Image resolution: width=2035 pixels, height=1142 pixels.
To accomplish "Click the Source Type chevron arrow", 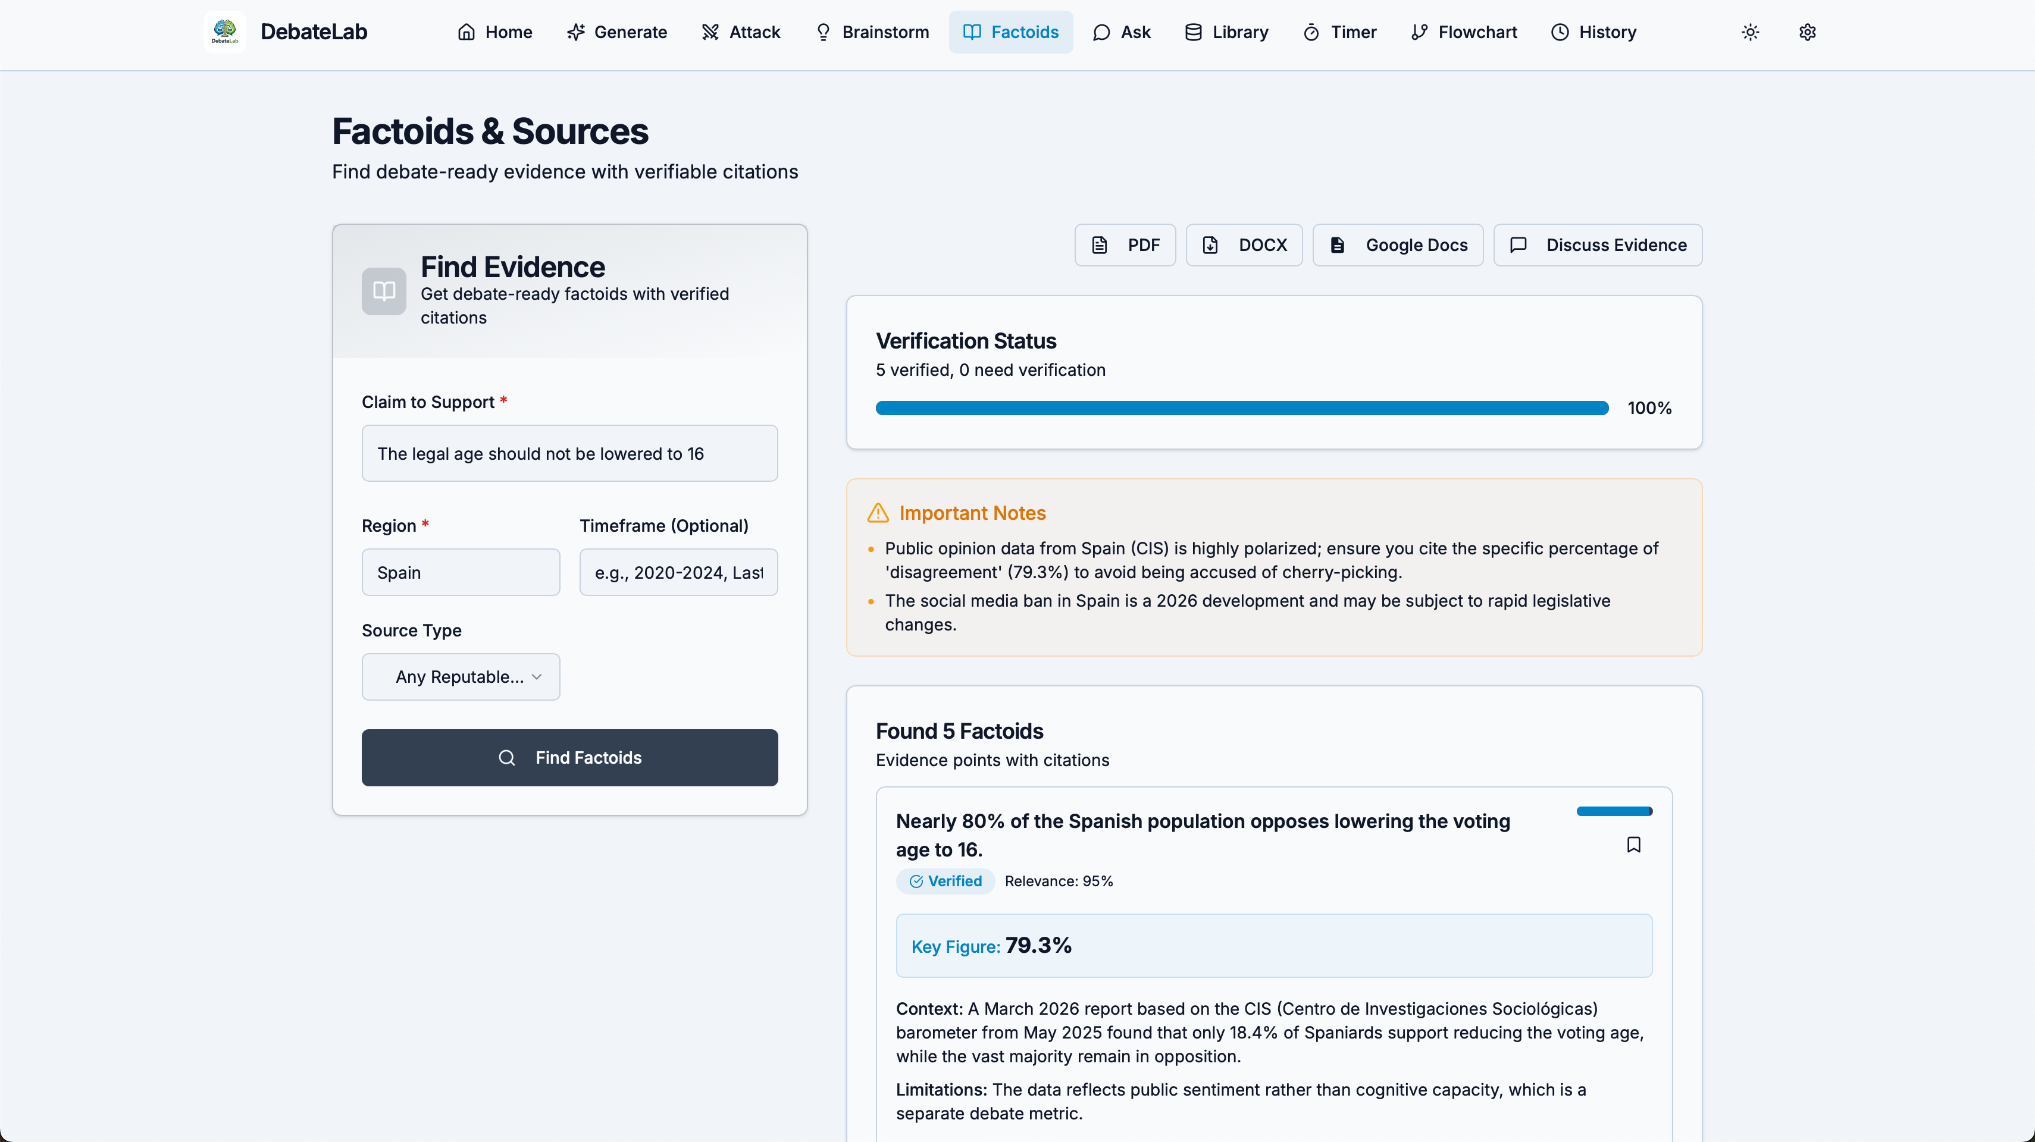I will [536, 677].
